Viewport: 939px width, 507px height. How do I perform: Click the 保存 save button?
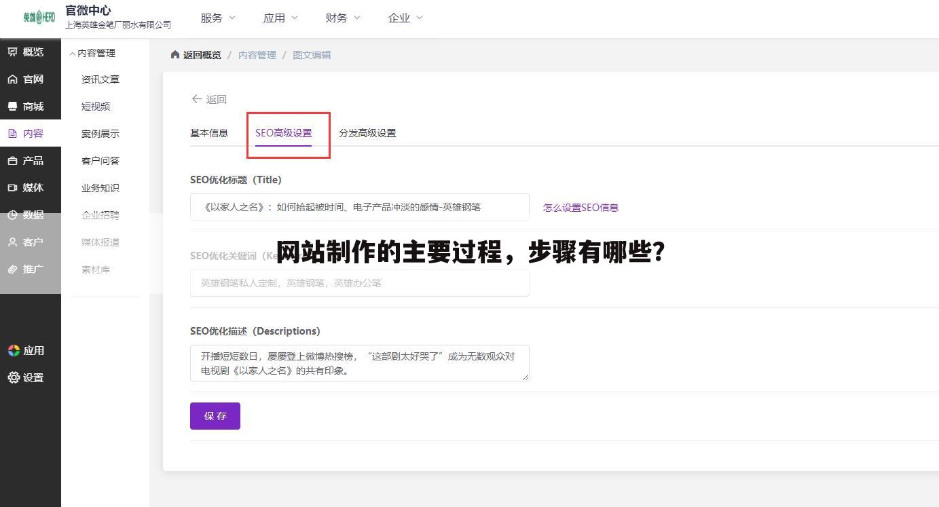(215, 415)
